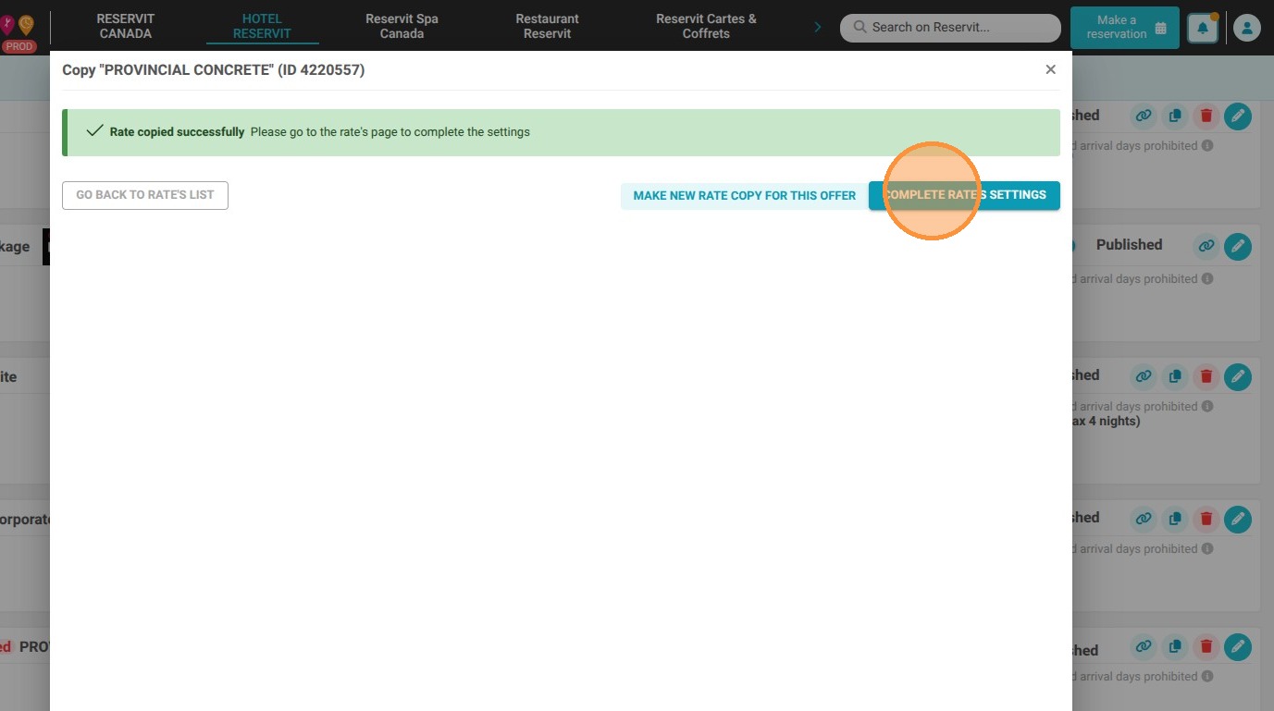Click the link icon beside the full 'Published' label
The width and height of the screenshot is (1274, 711).
click(1206, 247)
